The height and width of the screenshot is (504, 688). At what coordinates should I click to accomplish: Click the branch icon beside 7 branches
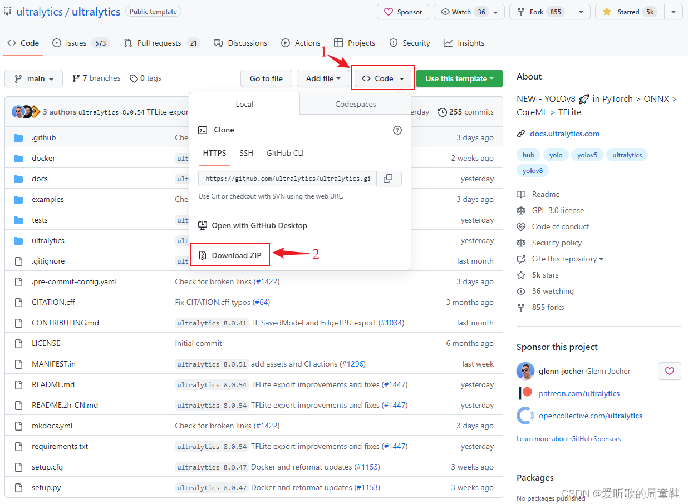(76, 78)
